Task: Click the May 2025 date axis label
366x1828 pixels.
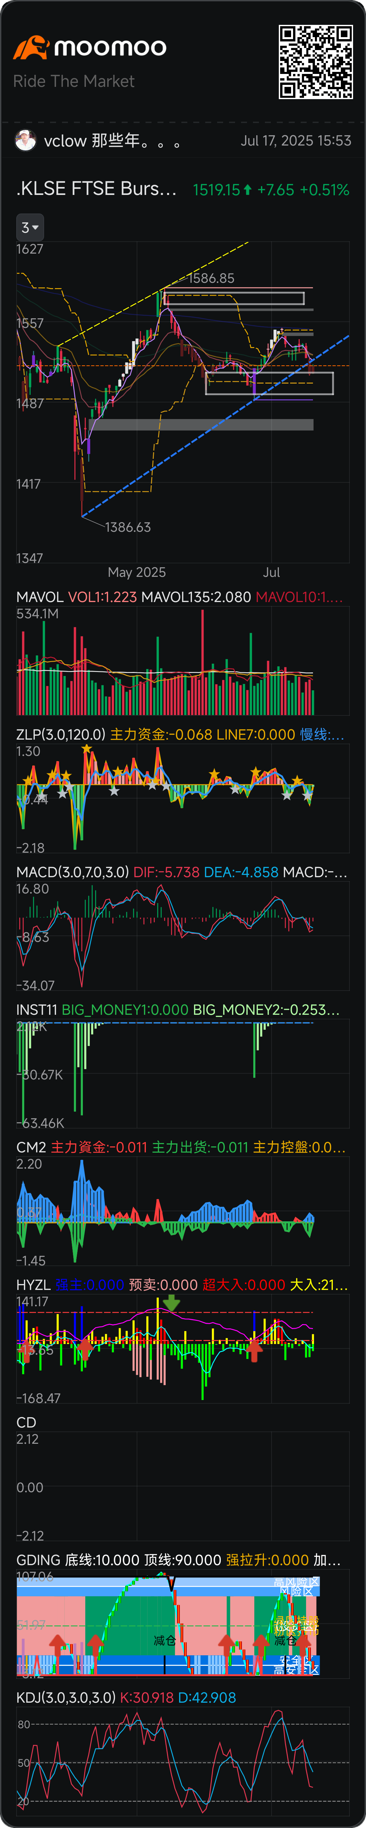Action: [x=137, y=572]
